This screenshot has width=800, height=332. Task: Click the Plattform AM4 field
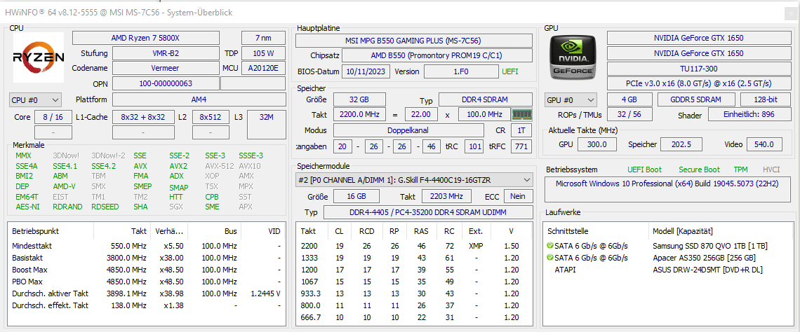click(x=199, y=99)
